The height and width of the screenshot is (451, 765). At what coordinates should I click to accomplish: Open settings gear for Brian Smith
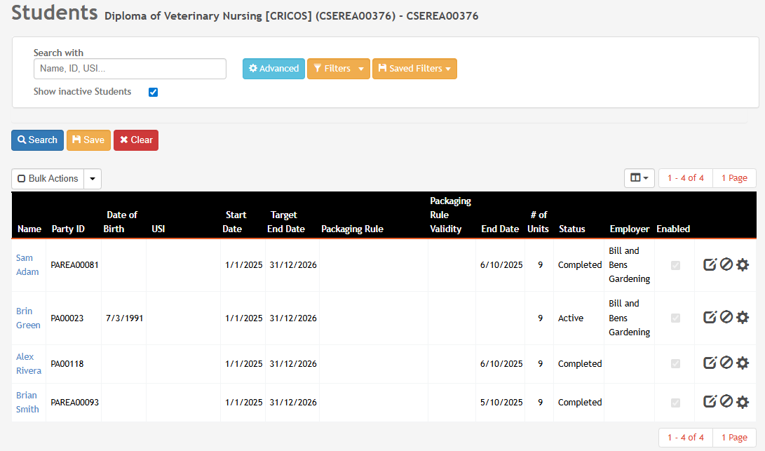click(x=743, y=402)
